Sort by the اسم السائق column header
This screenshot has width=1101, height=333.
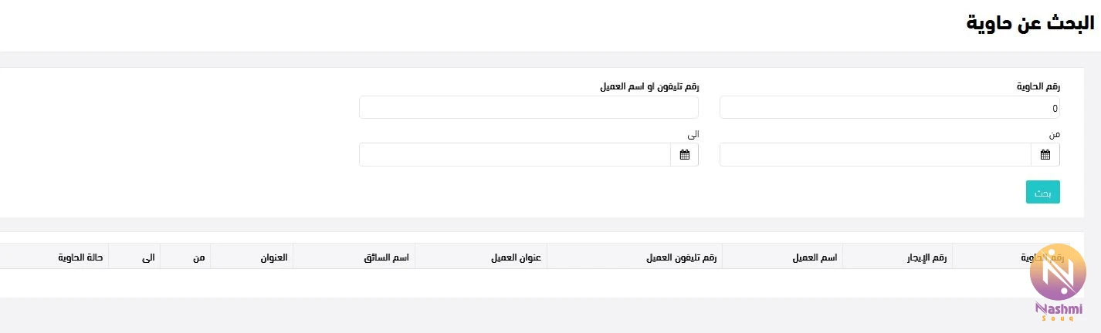(x=354, y=257)
